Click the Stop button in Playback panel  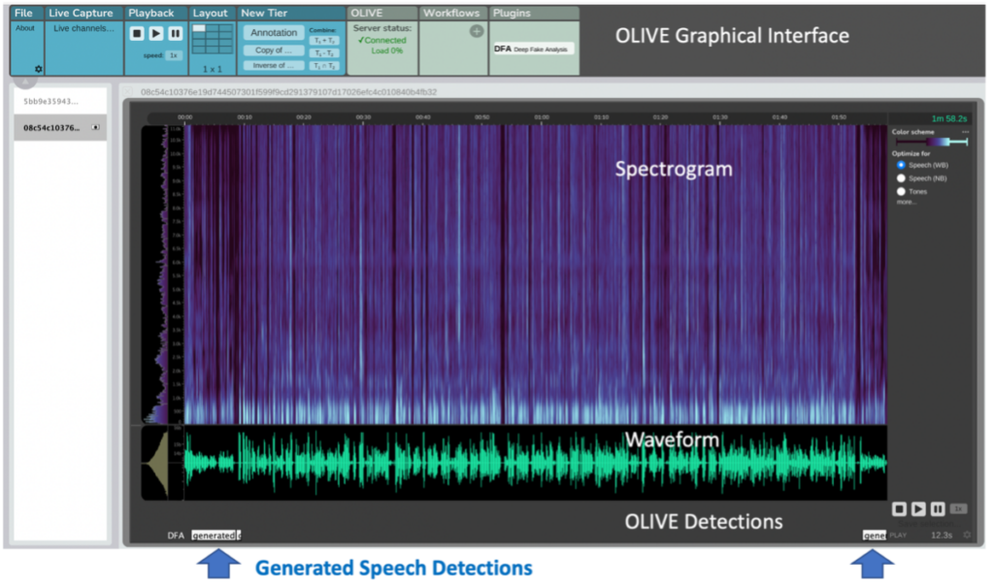tap(137, 33)
